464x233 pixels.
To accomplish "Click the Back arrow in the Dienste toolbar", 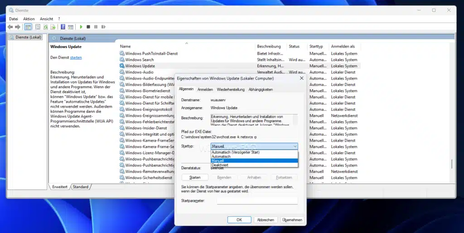I will [x=10, y=27].
